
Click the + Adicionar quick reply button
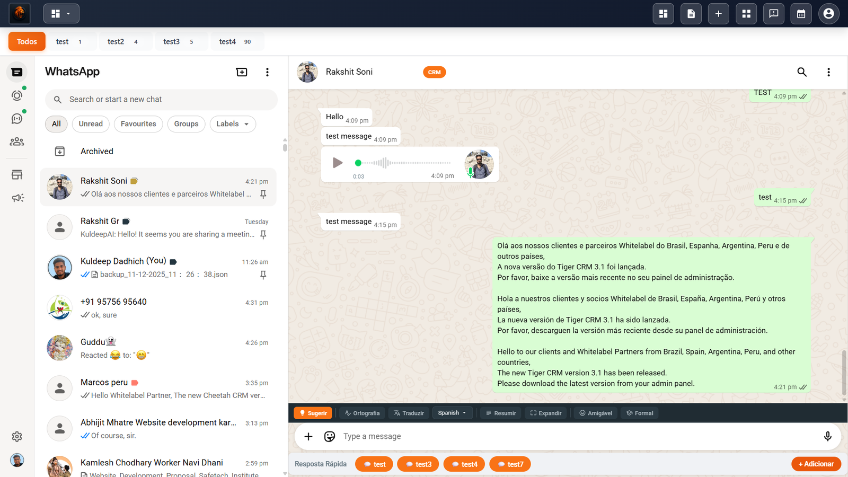pos(816,464)
